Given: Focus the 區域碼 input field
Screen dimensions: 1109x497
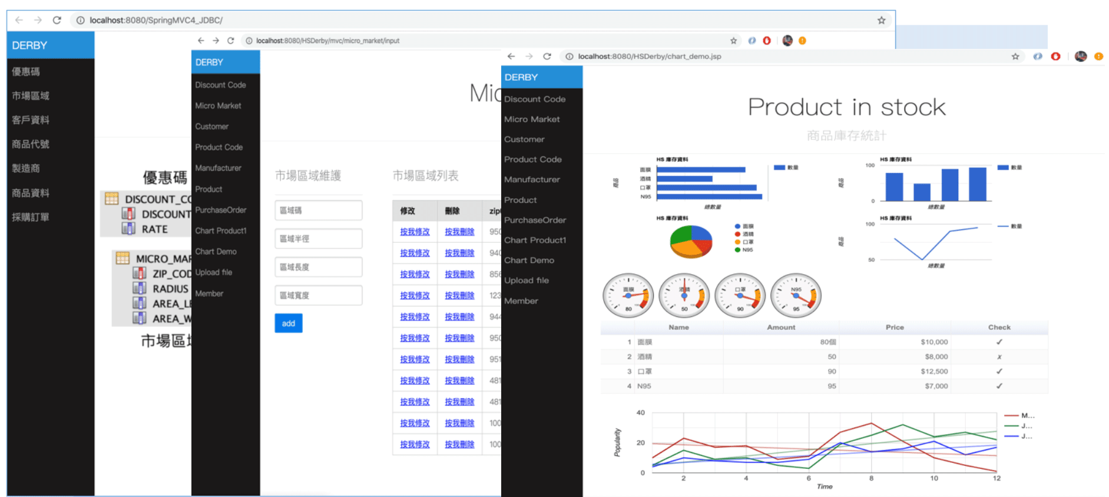Looking at the screenshot, I should 319,211.
